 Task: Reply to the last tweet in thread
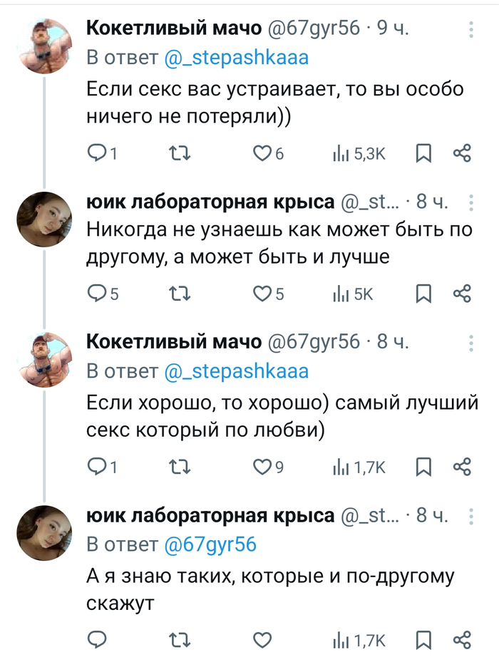click(x=97, y=639)
